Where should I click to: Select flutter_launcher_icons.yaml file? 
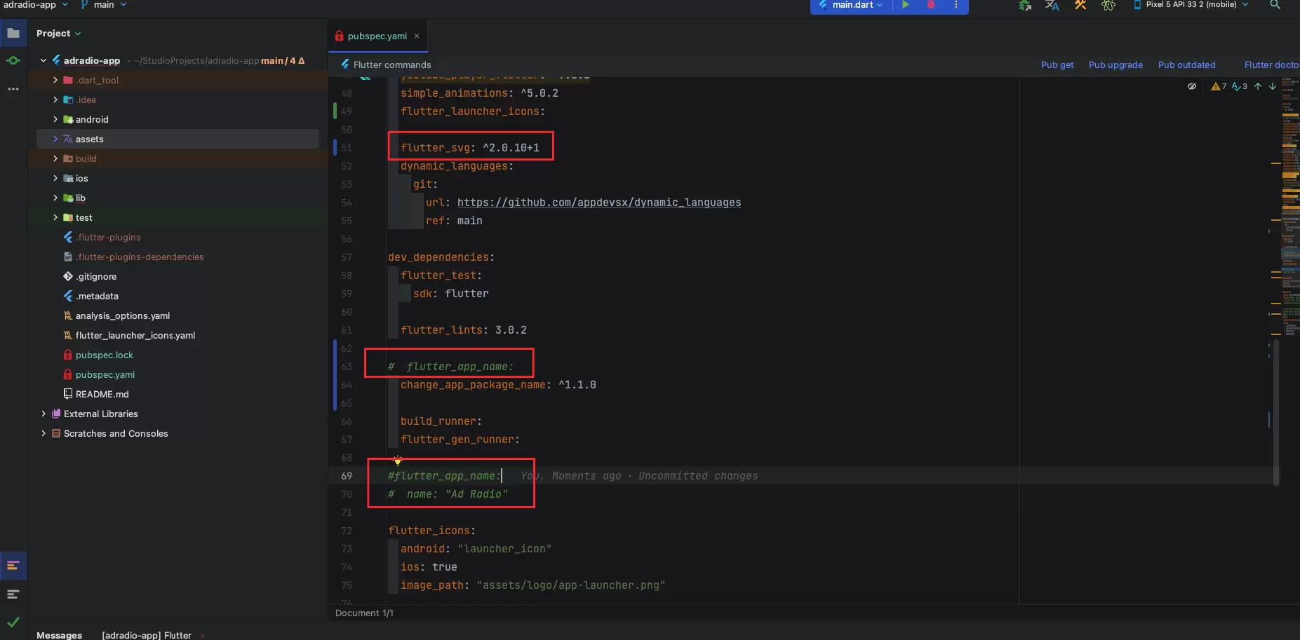[135, 335]
